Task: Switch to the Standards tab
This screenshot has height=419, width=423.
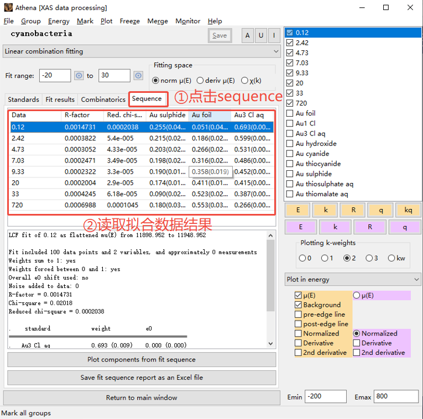Action: coord(23,99)
